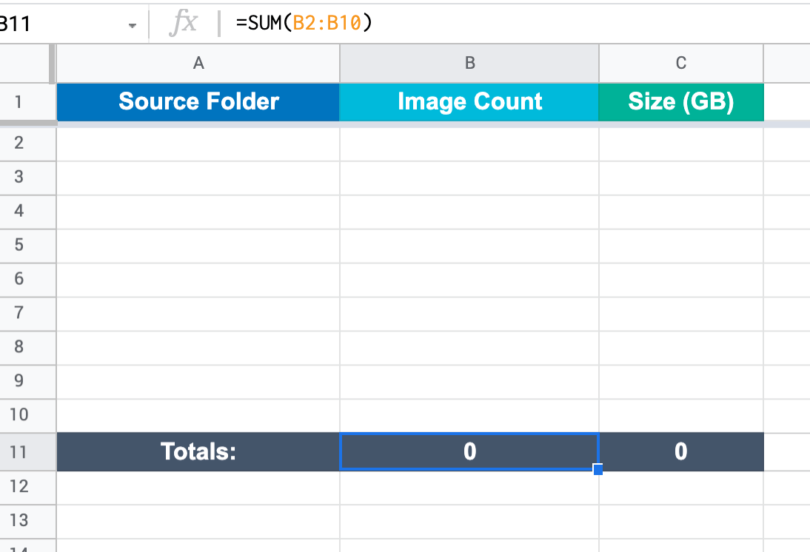810x552 pixels.
Task: Click the frozen column divider handle
Action: point(52,64)
